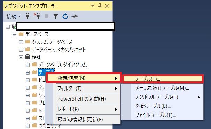Open the activity monitor pulse icon
211x129 pixels.
[x=75, y=16]
